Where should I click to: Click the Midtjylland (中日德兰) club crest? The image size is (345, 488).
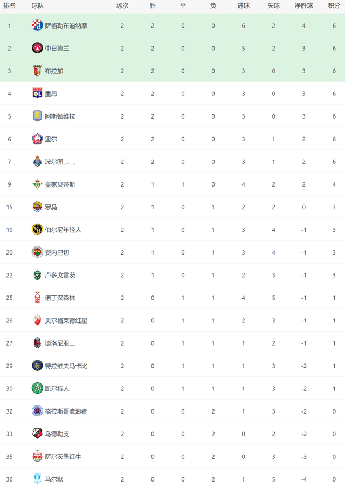(x=37, y=48)
